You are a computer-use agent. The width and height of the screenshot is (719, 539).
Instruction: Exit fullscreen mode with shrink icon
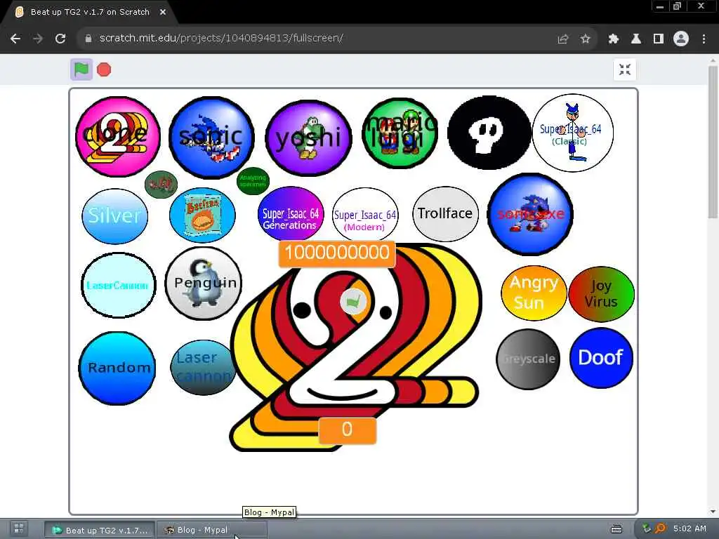coord(624,69)
